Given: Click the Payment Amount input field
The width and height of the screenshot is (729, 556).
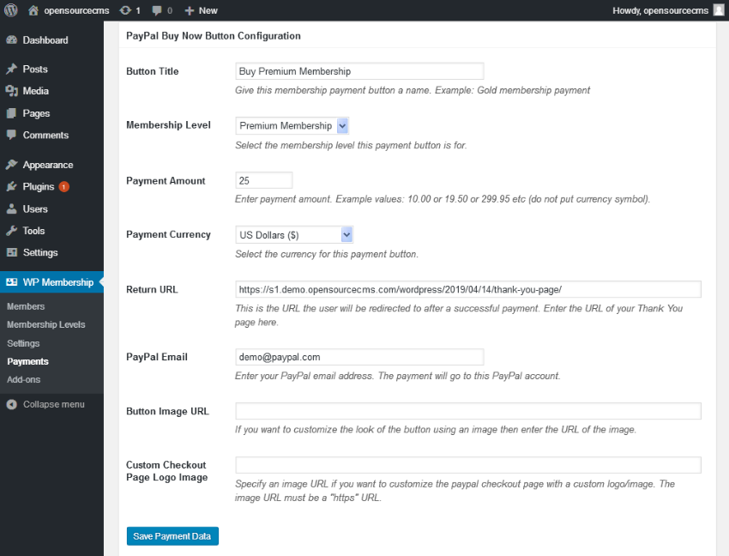Looking at the screenshot, I should (x=263, y=180).
